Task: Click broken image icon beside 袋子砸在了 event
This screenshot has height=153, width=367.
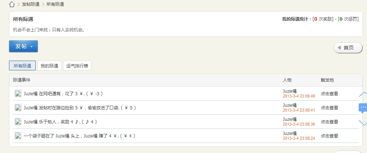Action: pyautogui.click(x=18, y=136)
